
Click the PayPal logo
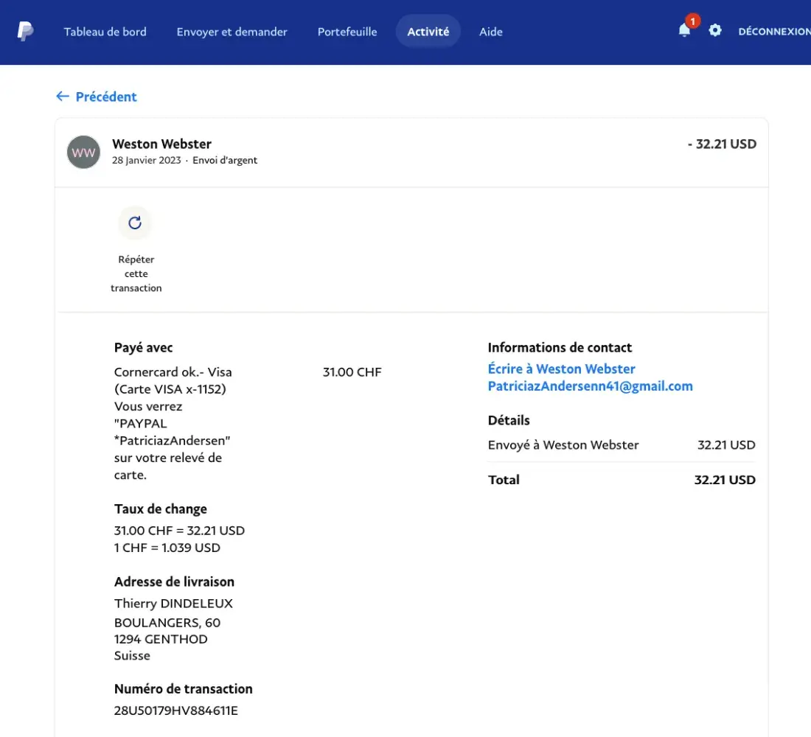pos(25,32)
